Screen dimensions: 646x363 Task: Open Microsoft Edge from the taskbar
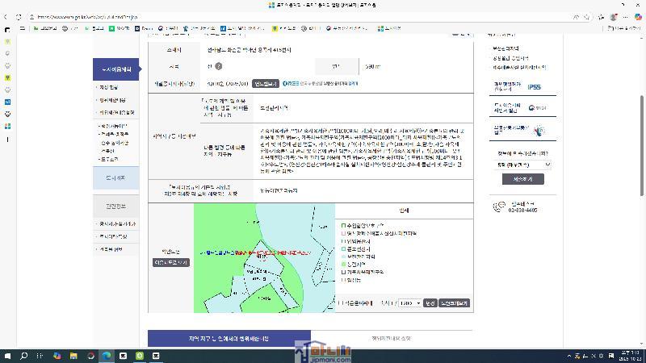tap(107, 356)
